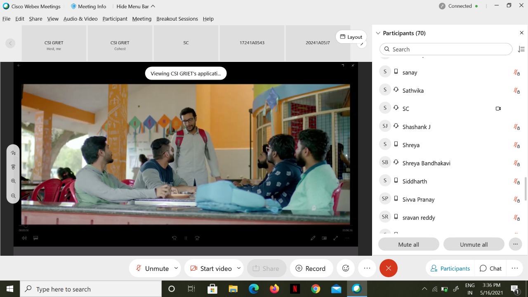This screenshot has height=297, width=528.
Task: Select CSI GRIET Cohost thumbnail
Action: click(x=120, y=43)
